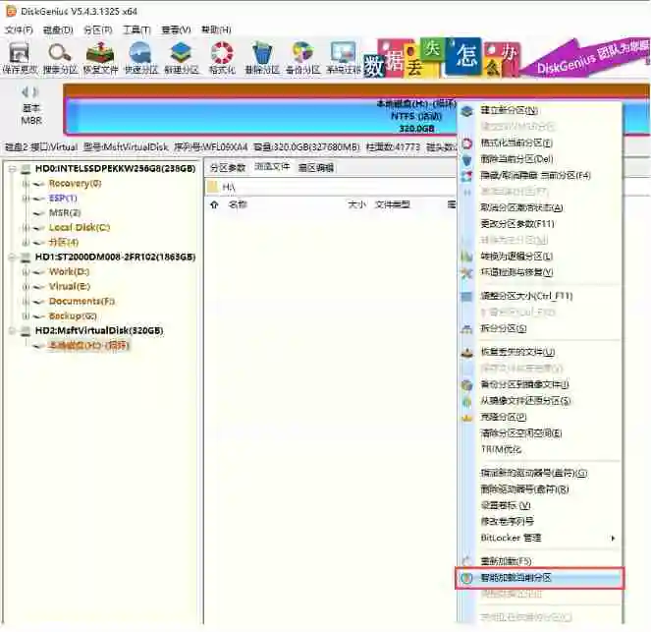Viewport: 651px width, 632px height.
Task: Switch to the 扇区编辑 tab
Action: pos(316,168)
